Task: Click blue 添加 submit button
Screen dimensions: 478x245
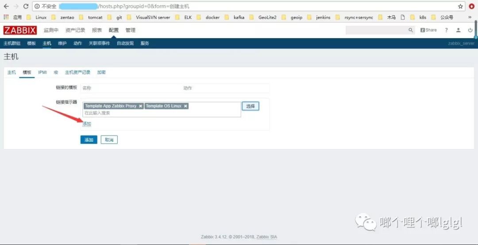Action: (89, 140)
